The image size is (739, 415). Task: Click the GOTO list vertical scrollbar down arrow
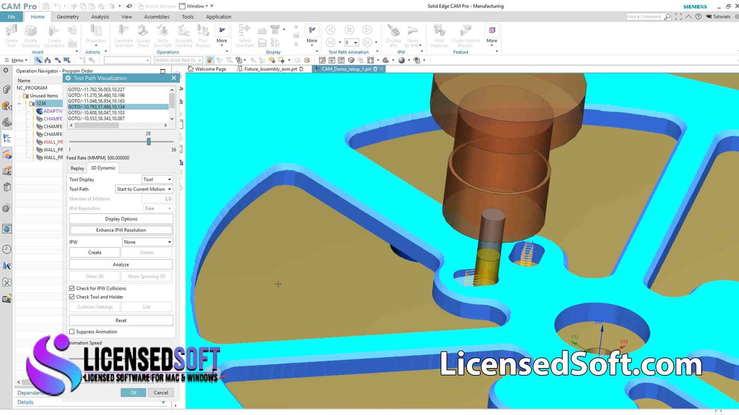click(172, 119)
